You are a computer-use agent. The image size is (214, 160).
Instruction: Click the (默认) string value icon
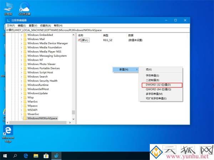click(x=80, y=40)
